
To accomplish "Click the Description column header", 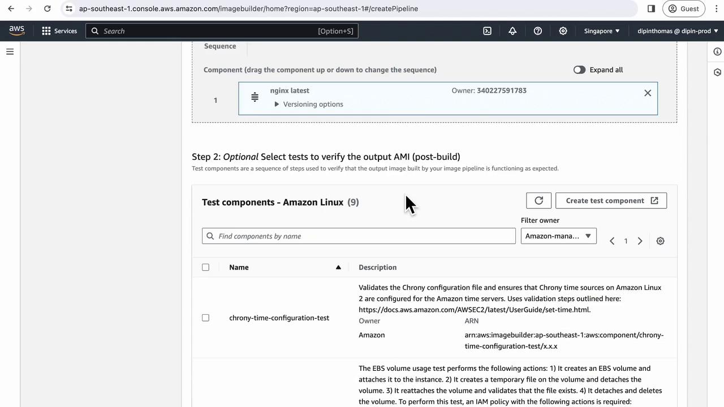I will click(377, 267).
